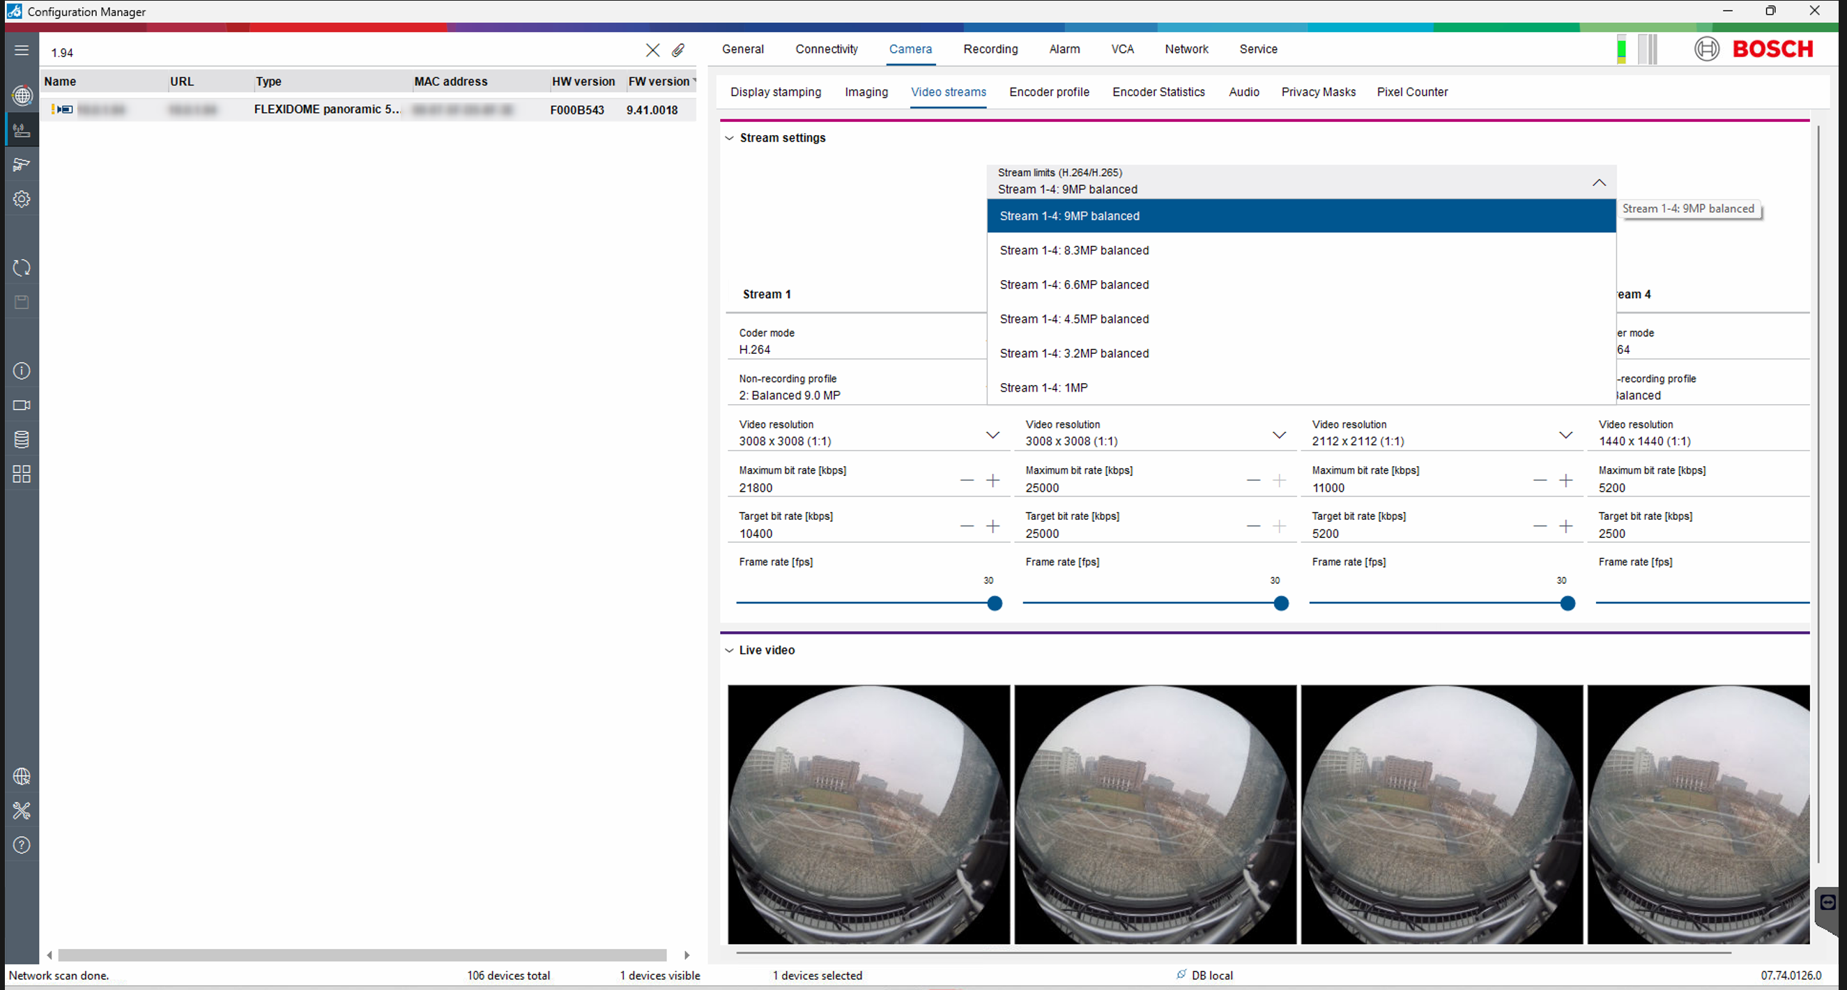Select the FLEXIDOME panoramic device row
The width and height of the screenshot is (1847, 990).
(325, 109)
